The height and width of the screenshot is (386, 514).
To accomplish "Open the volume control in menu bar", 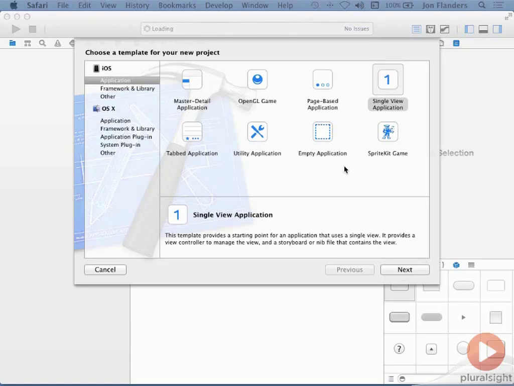I will (x=359, y=5).
